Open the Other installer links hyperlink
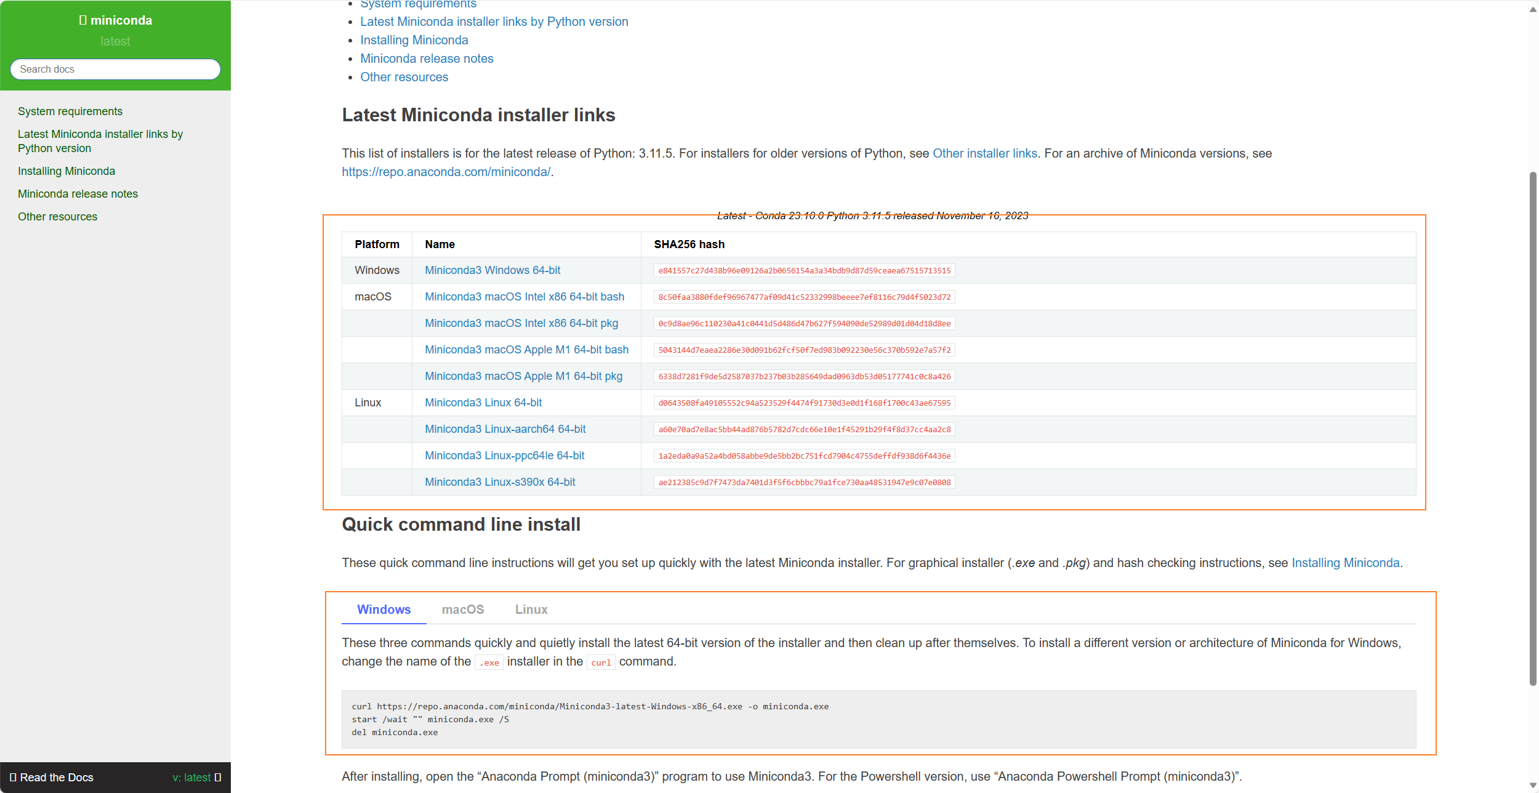The width and height of the screenshot is (1539, 793). 984,153
